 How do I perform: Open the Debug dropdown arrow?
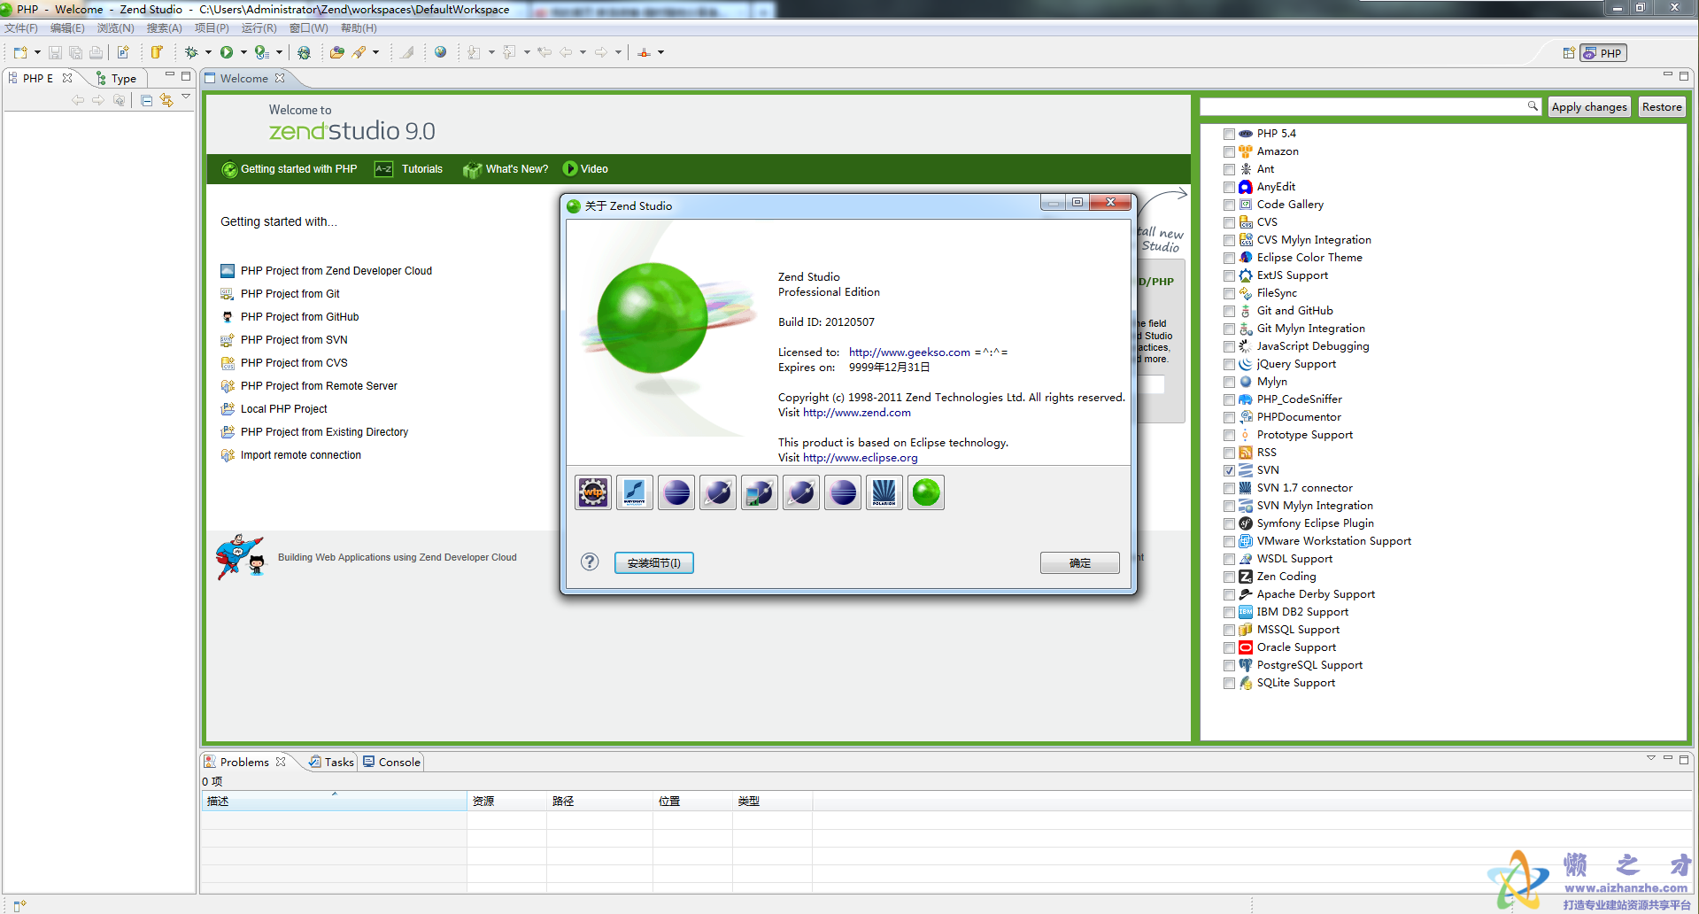(x=209, y=53)
